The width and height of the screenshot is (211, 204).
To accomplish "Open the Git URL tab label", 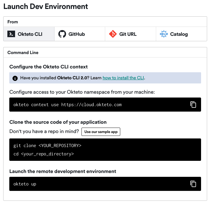I will (127, 34).
